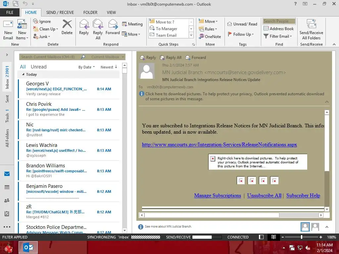The width and height of the screenshot is (339, 254).
Task: Click the ribbon Reply button
Action: point(84,27)
